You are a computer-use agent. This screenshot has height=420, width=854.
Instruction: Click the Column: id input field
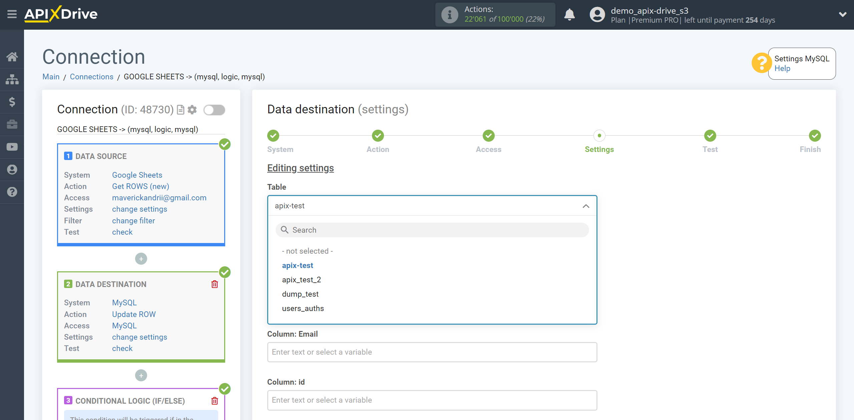point(432,400)
